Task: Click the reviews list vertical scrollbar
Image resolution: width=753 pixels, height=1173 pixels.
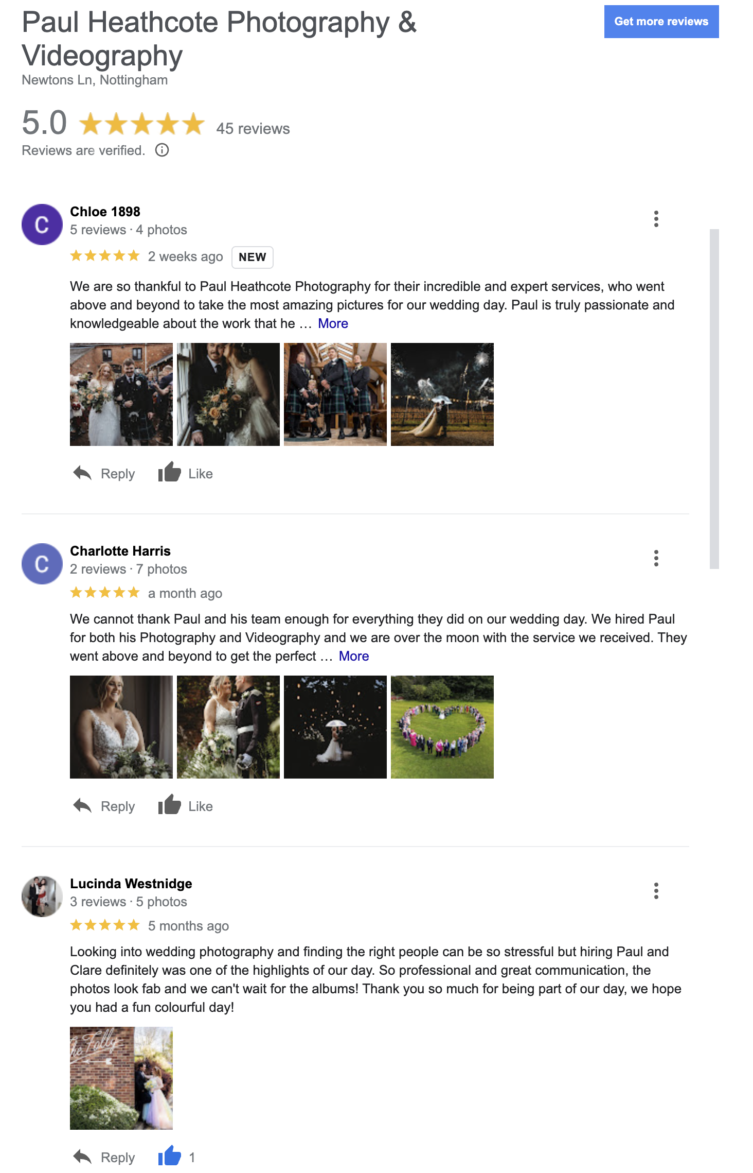Action: pyautogui.click(x=714, y=399)
